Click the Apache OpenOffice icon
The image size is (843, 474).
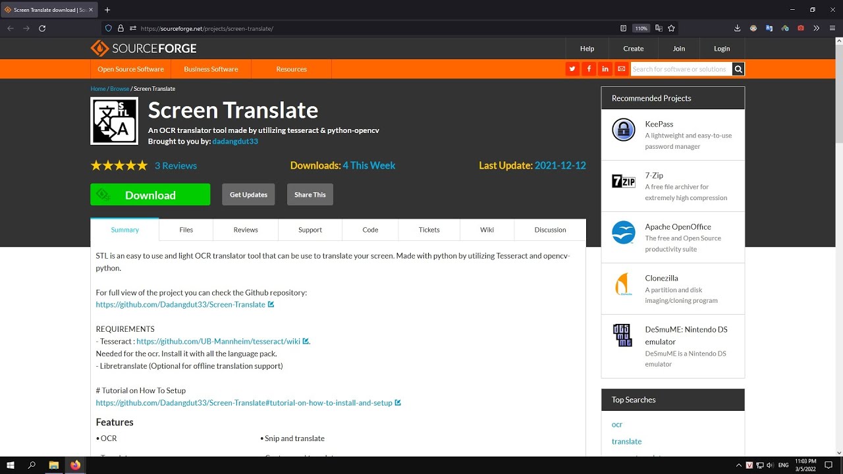[x=623, y=232]
